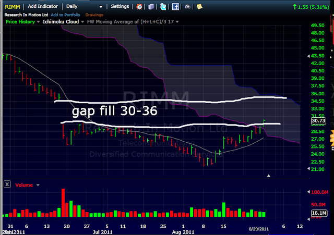Click the 8/29/2011 date label
Screen dimensions: 334x235
(x=259, y=229)
